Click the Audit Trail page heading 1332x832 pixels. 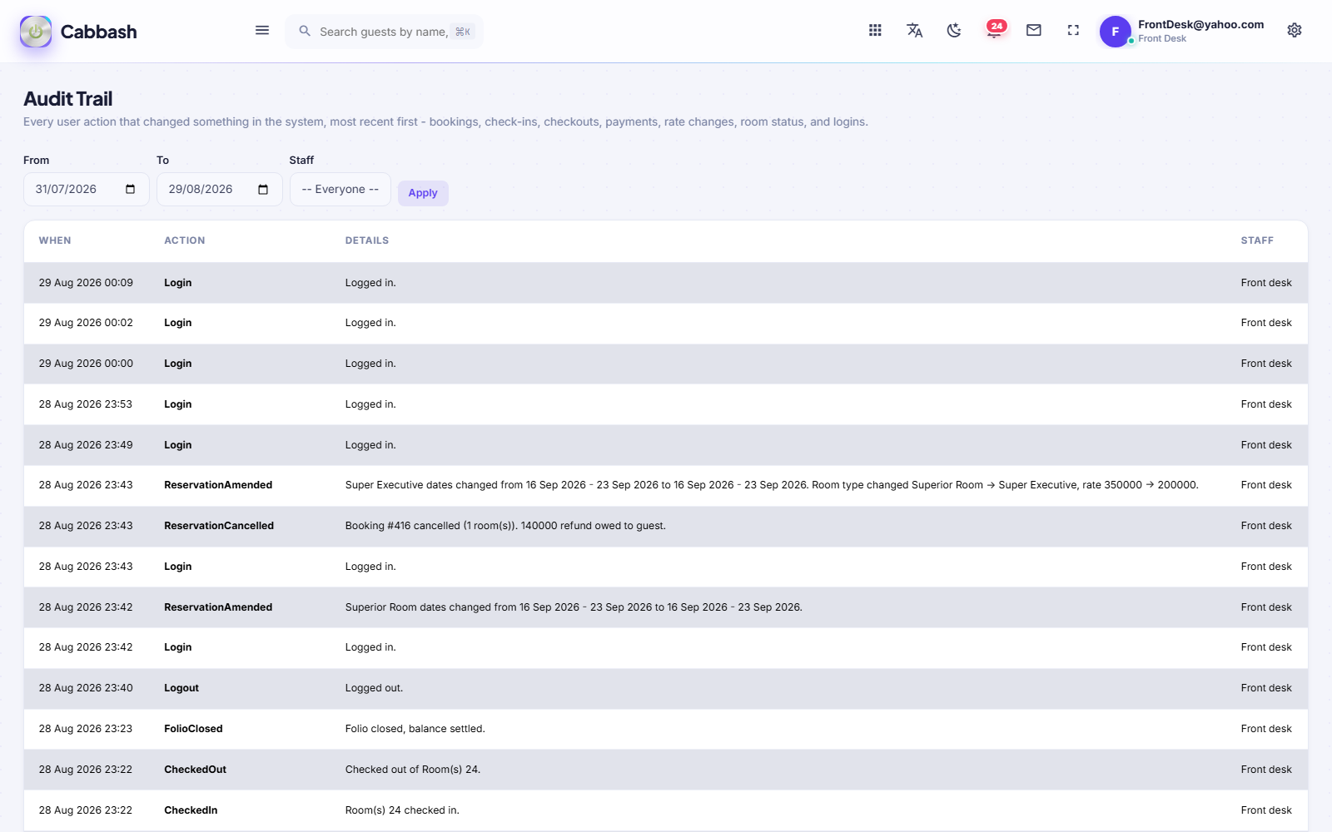pos(68,99)
